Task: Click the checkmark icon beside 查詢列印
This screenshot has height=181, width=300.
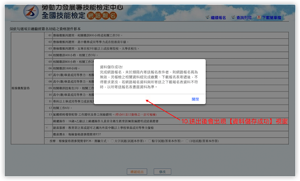Action: [233, 17]
